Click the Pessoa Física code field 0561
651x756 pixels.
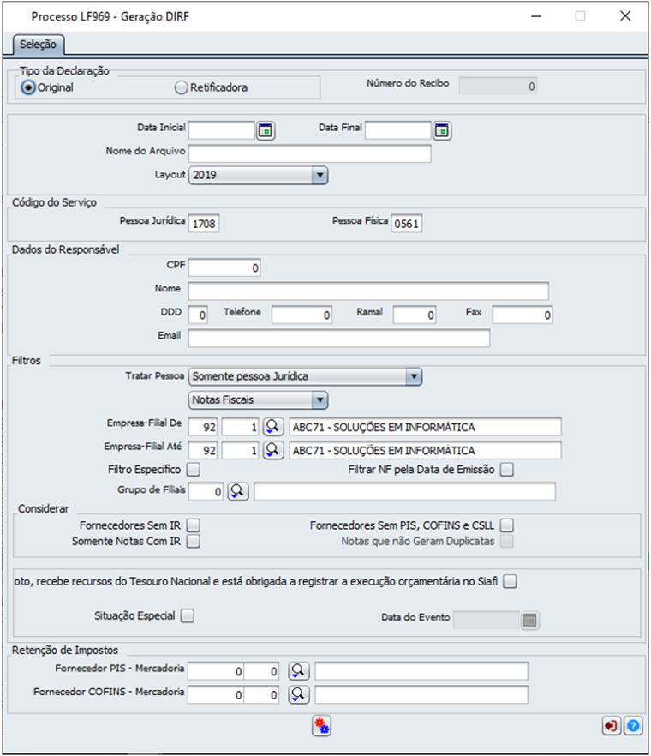pos(407,224)
